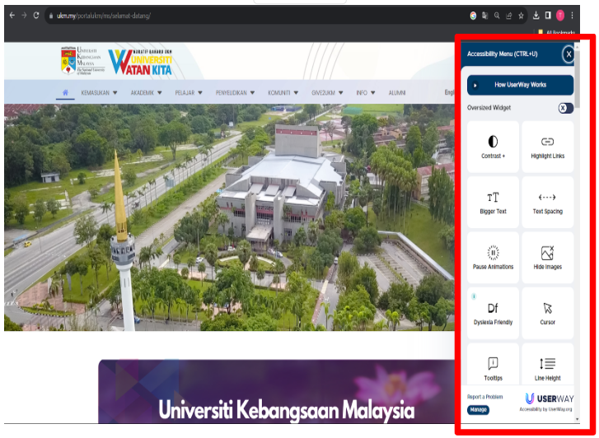The height and width of the screenshot is (438, 599).
Task: Go to the home icon tab
Action: (x=65, y=93)
